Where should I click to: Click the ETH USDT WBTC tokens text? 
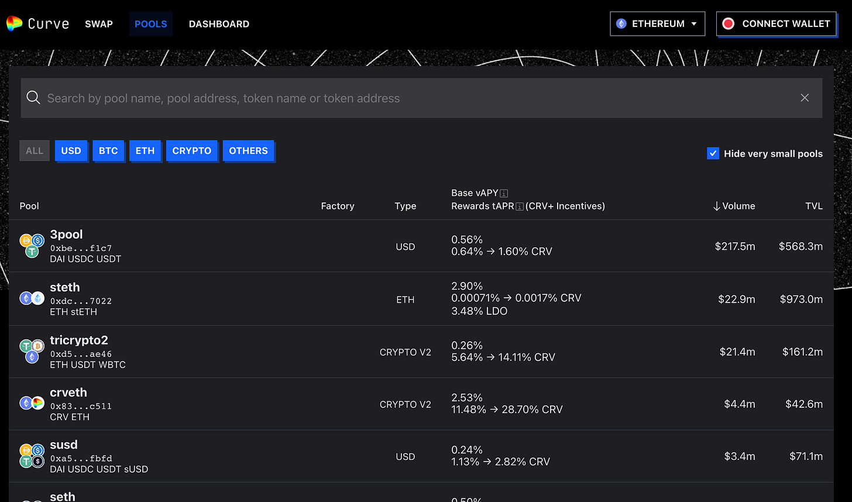(x=88, y=365)
